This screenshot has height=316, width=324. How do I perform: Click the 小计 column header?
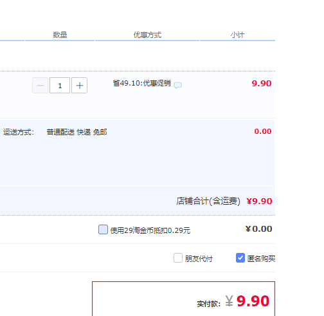pos(237,35)
